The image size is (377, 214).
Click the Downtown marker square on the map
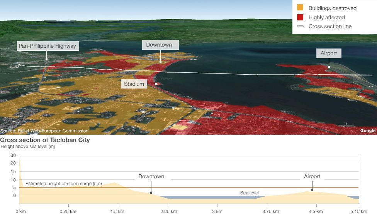160,62
